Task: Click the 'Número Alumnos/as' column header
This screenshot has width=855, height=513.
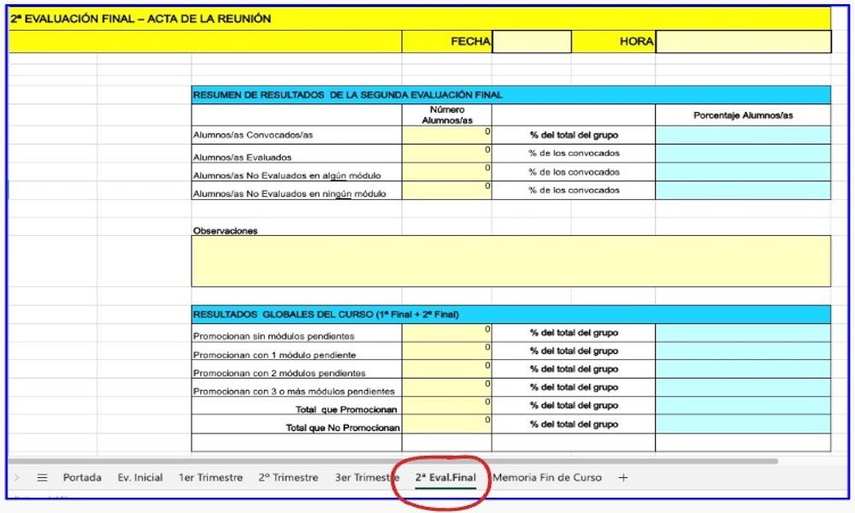Action: 447,115
